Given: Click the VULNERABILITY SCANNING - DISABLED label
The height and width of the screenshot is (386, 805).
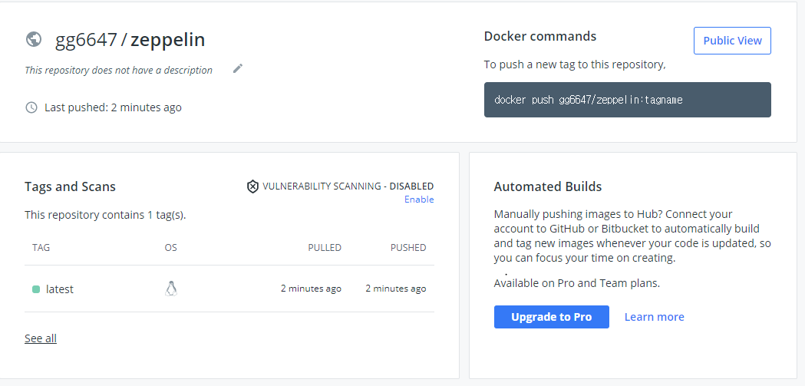Looking at the screenshot, I should [x=348, y=186].
